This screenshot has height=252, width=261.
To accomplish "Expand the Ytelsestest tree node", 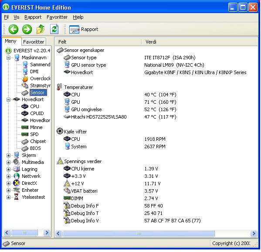I will [x=8, y=197].
